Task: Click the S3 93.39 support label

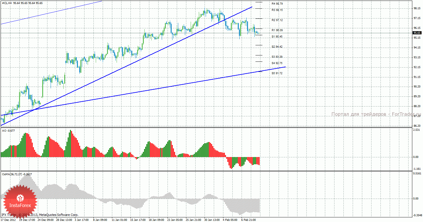Action: [277, 57]
